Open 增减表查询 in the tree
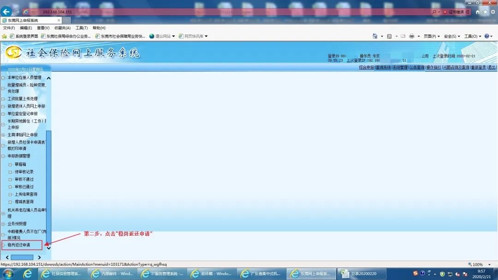Viewport: 498px width, 280px height. 24,202
